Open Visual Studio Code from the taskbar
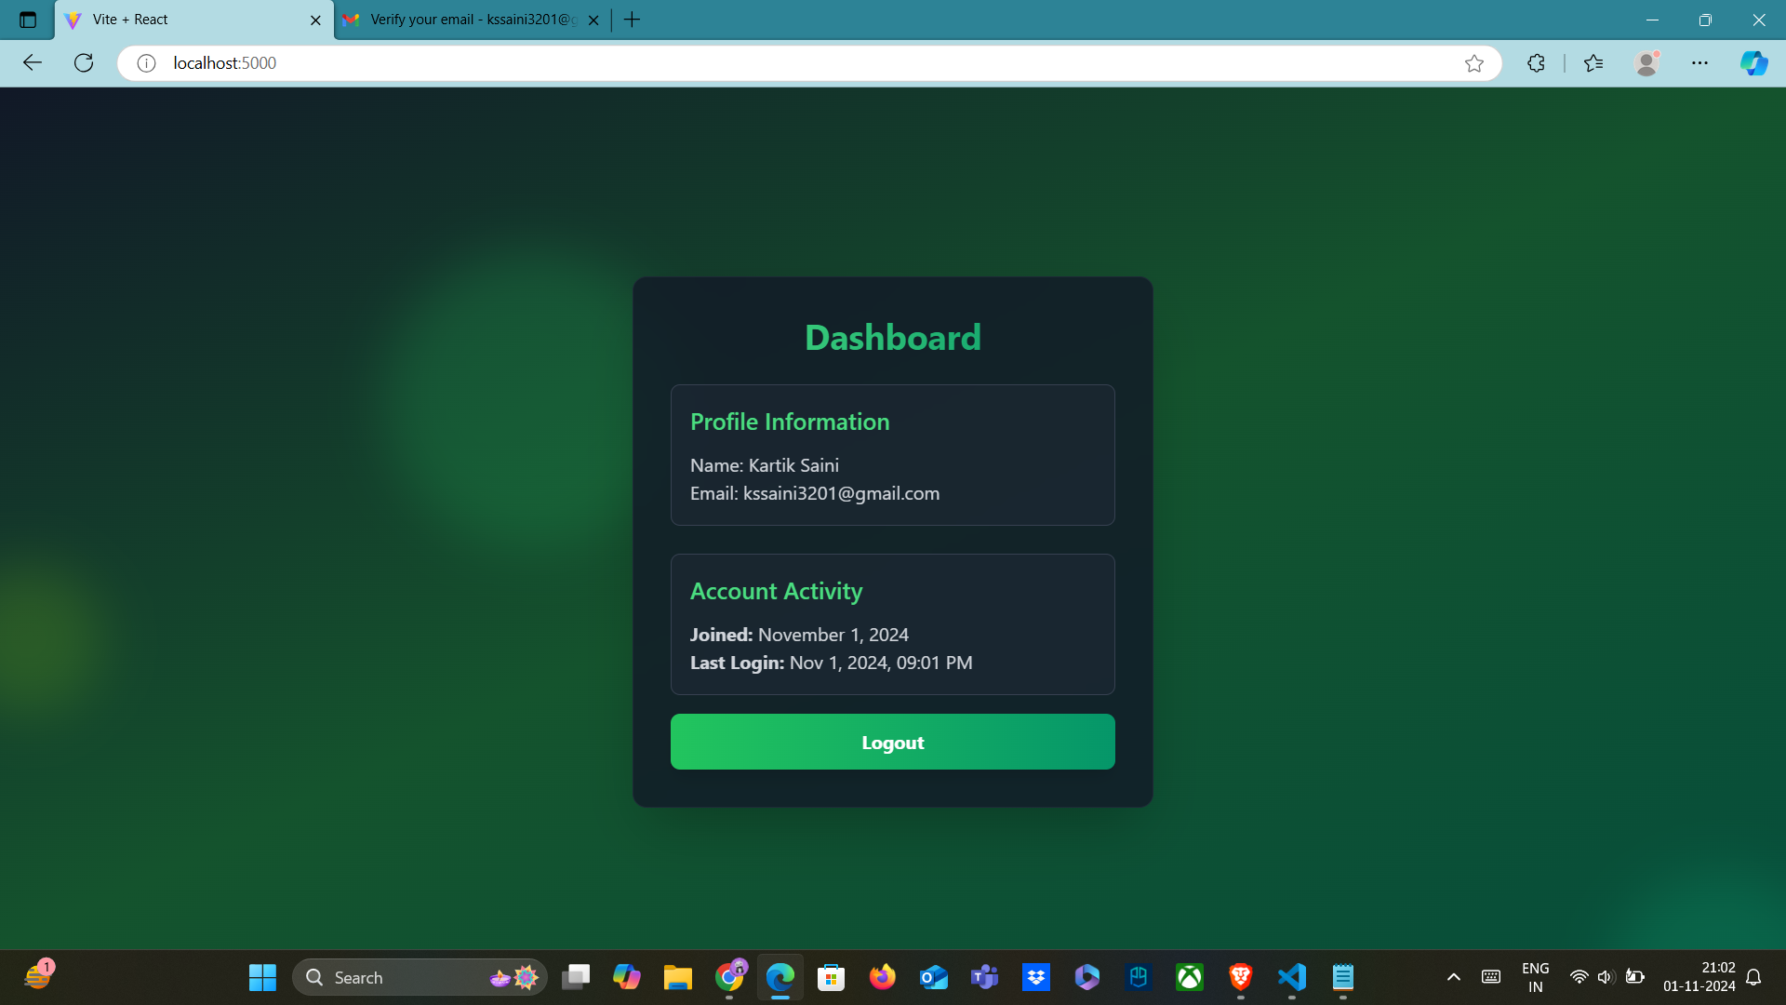The image size is (1786, 1005). point(1292,977)
